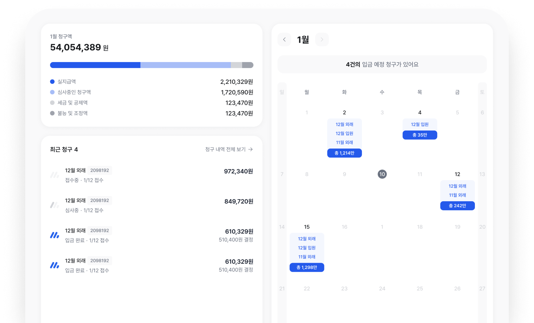
Task: Click the gray icon of 849,720원 claim
Action: point(54,205)
